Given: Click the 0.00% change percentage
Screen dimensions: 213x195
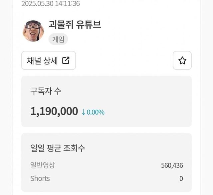Looking at the screenshot, I should coord(96,112).
